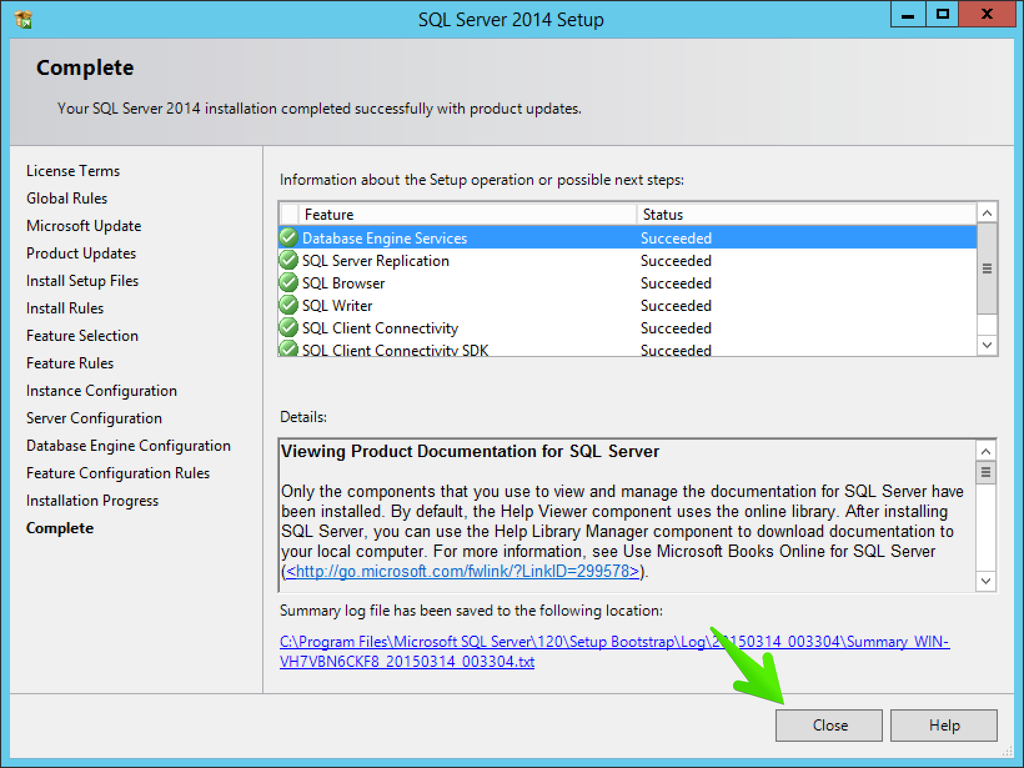The height and width of the screenshot is (768, 1024).
Task: Click Feature Configuration Rules step in sidebar
Action: click(118, 473)
